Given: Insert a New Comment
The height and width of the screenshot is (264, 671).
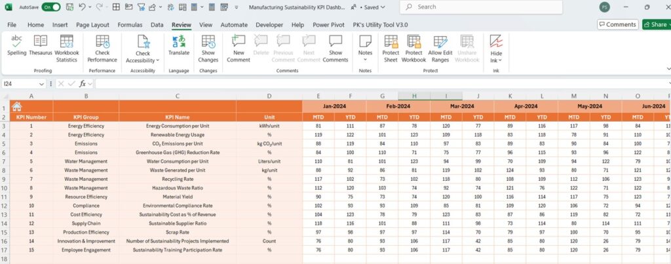Looking at the screenshot, I should [239, 48].
